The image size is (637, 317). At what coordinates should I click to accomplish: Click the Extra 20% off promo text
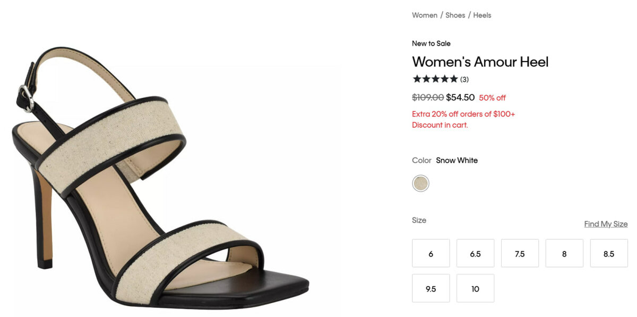click(x=463, y=114)
